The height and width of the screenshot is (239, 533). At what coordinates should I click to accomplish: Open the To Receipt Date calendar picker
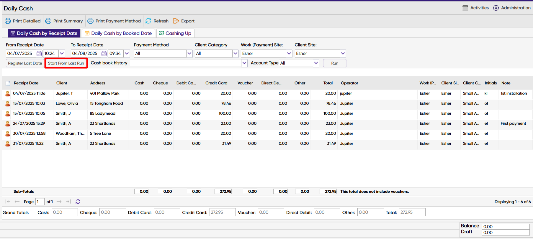104,54
